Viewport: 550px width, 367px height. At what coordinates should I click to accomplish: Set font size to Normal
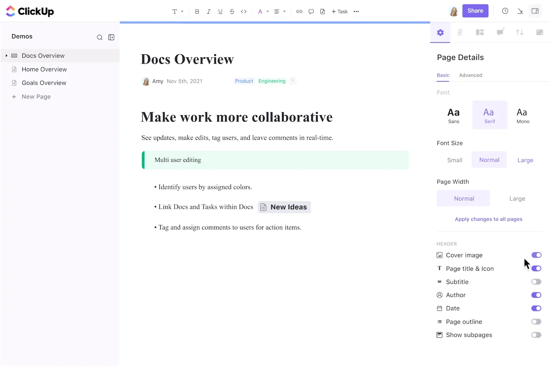pos(489,160)
